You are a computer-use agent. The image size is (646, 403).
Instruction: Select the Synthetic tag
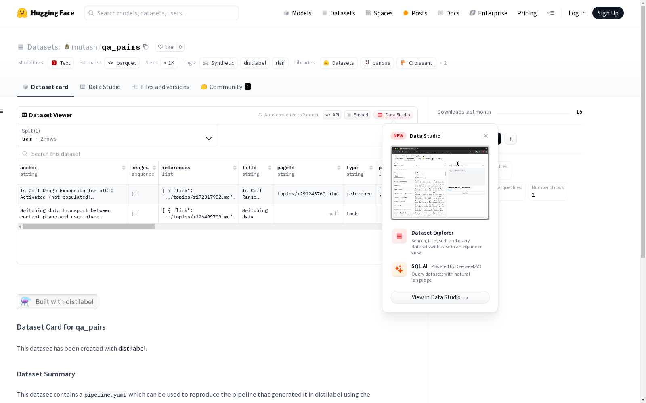coord(218,63)
